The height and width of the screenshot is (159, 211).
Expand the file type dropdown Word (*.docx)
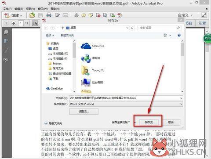tap(181, 104)
